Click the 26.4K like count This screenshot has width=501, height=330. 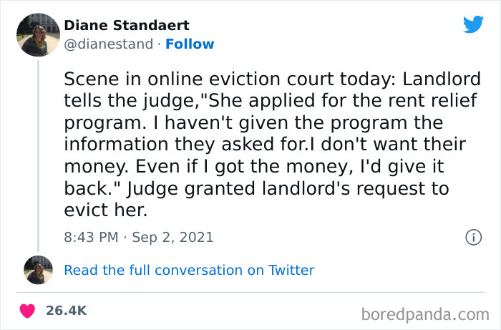[x=66, y=311]
